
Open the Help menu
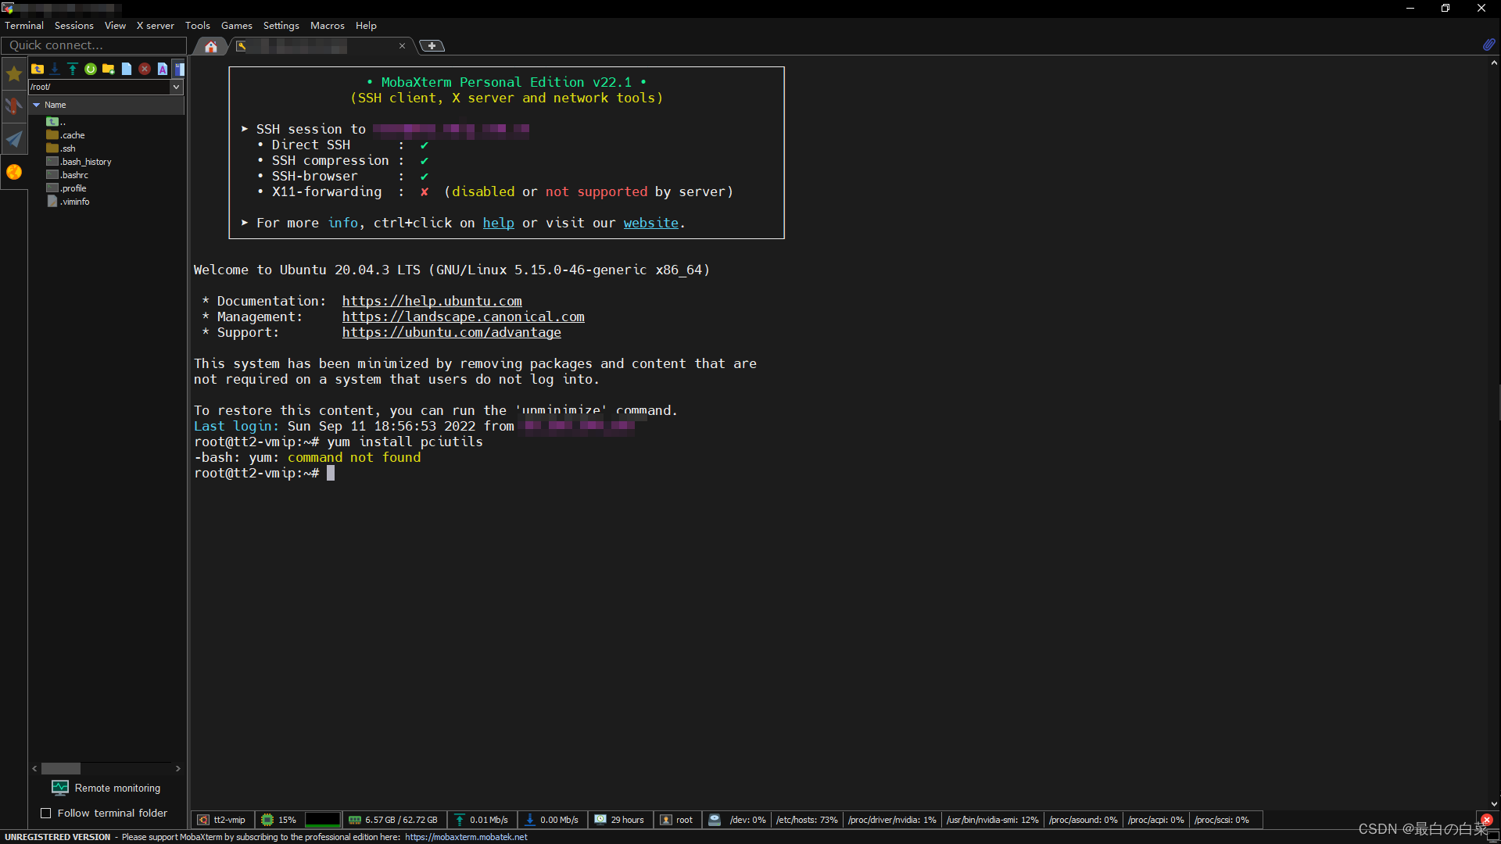pos(366,26)
